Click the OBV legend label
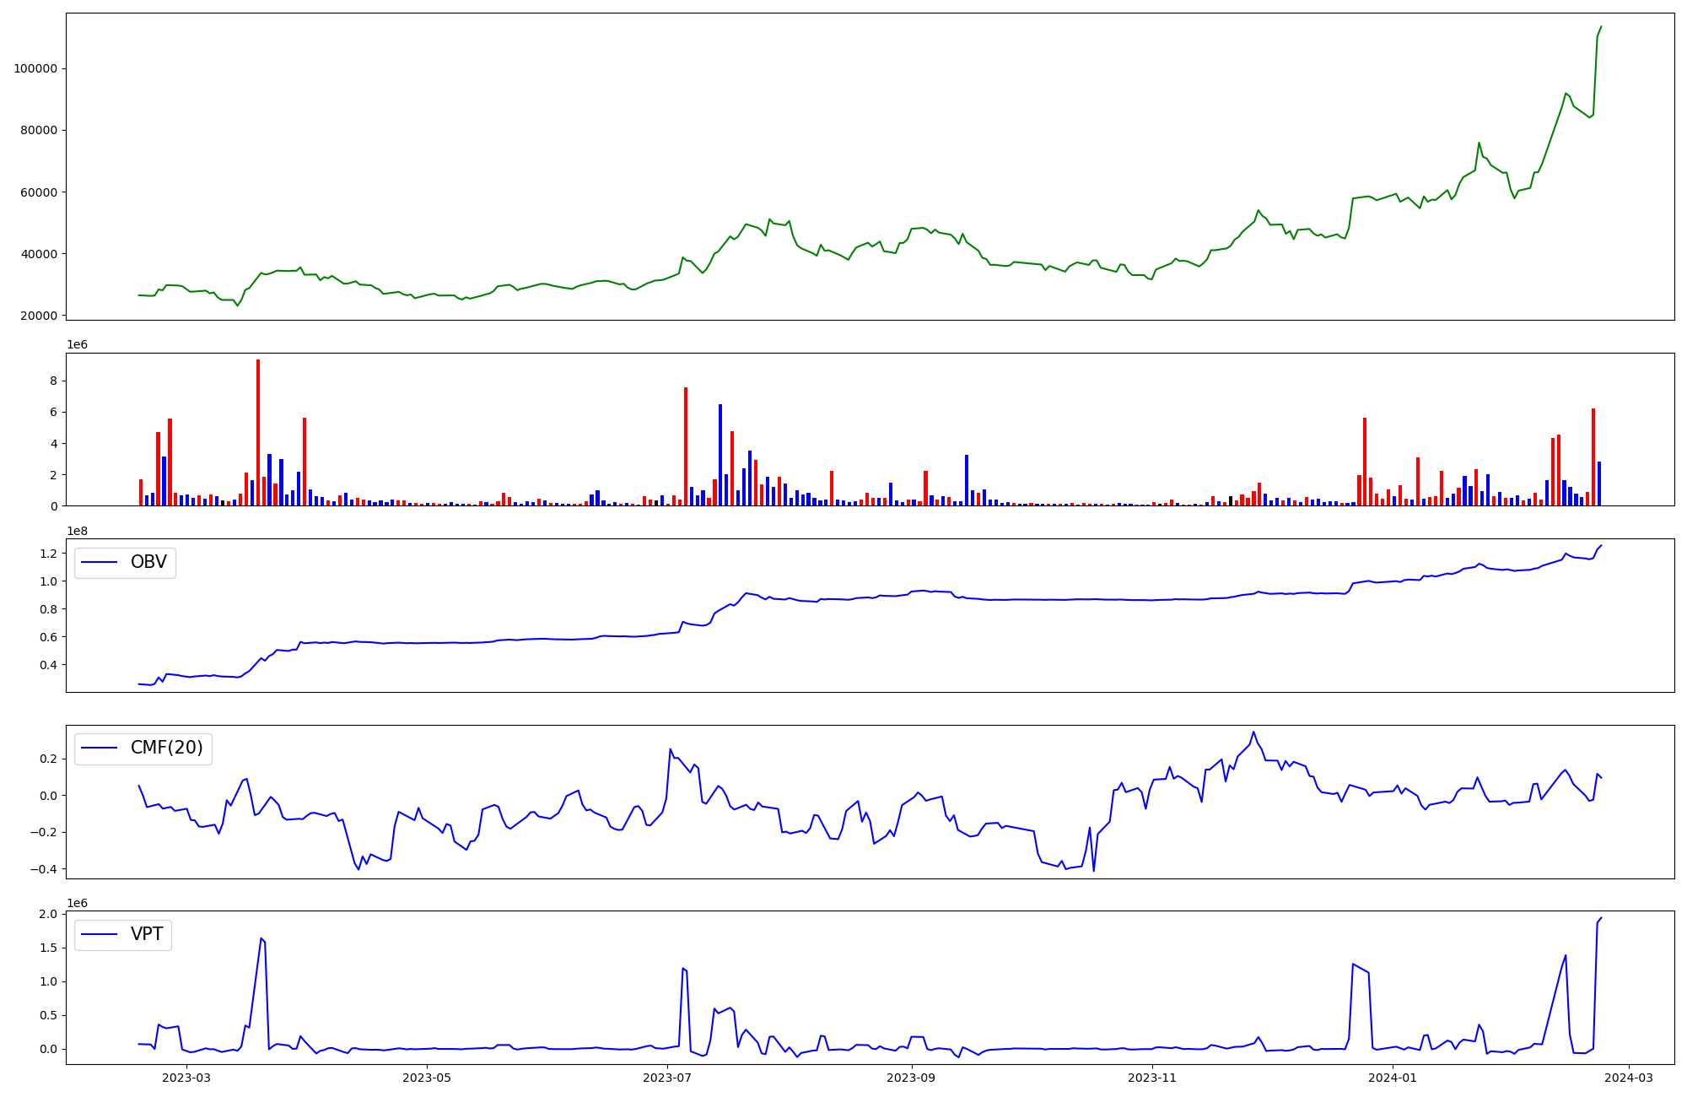The image size is (1687, 1097). point(148,562)
